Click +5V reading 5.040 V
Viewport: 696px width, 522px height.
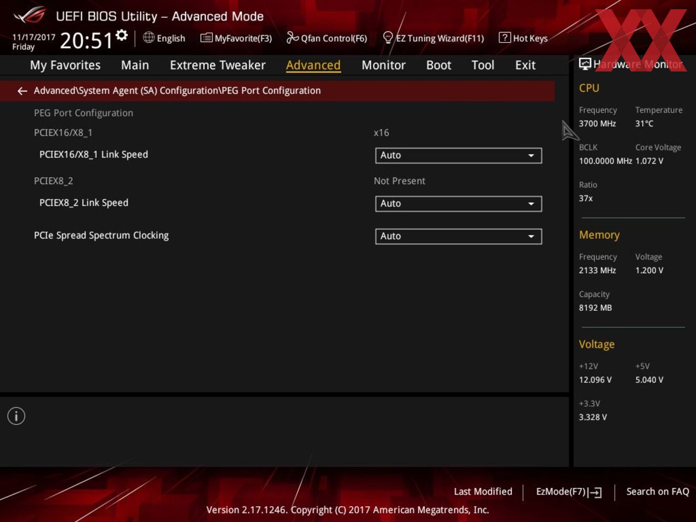649,380
